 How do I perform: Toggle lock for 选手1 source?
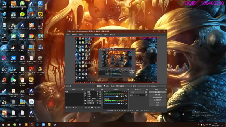[100, 94]
